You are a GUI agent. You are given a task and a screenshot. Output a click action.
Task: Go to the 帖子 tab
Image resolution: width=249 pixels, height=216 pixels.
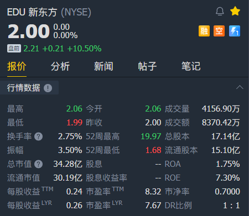point(147,66)
